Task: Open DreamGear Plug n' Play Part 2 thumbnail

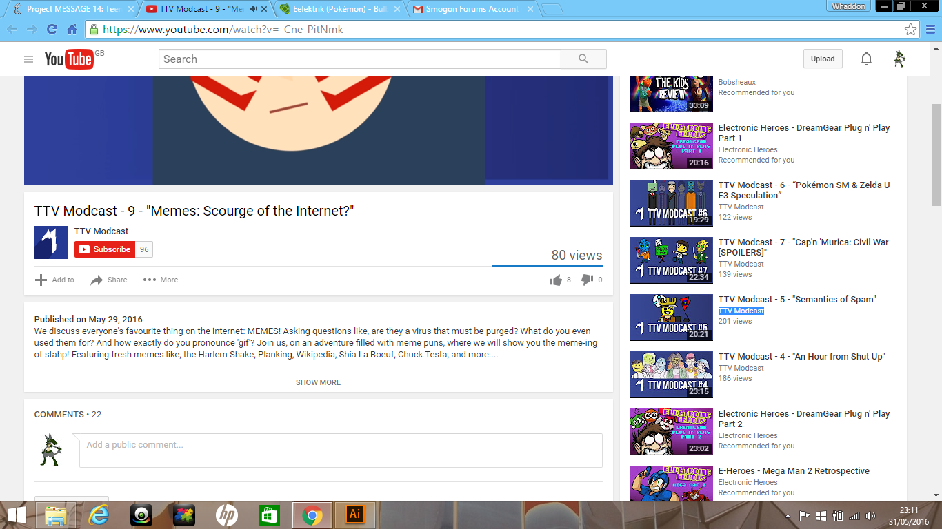Action: coord(672,432)
